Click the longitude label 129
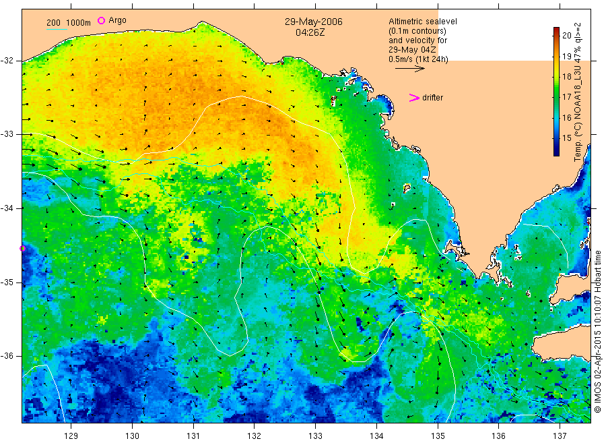This screenshot has width=606, height=445. coord(71,436)
